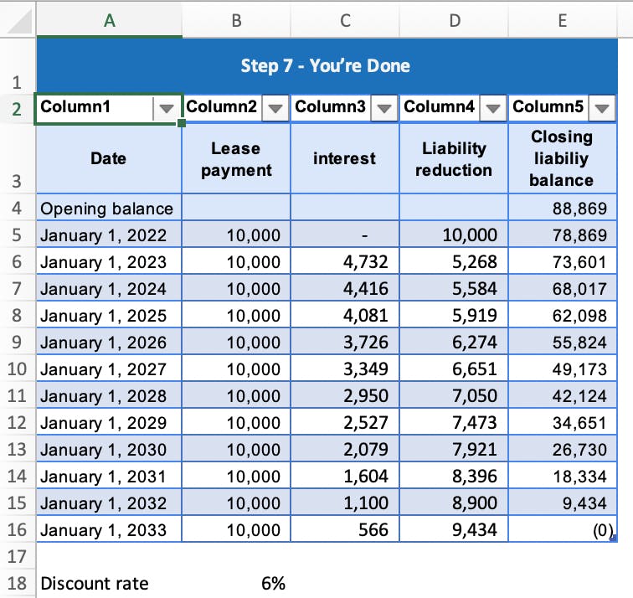Viewport: 633px width, 598px height.
Task: Select column E header
Action: [x=562, y=19]
